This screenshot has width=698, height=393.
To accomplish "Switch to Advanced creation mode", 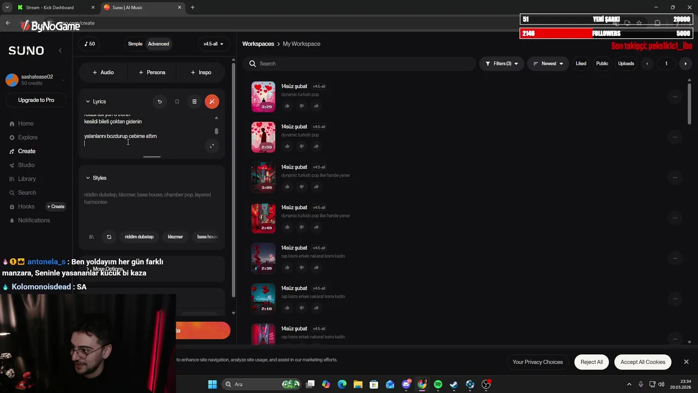I will [x=159, y=44].
